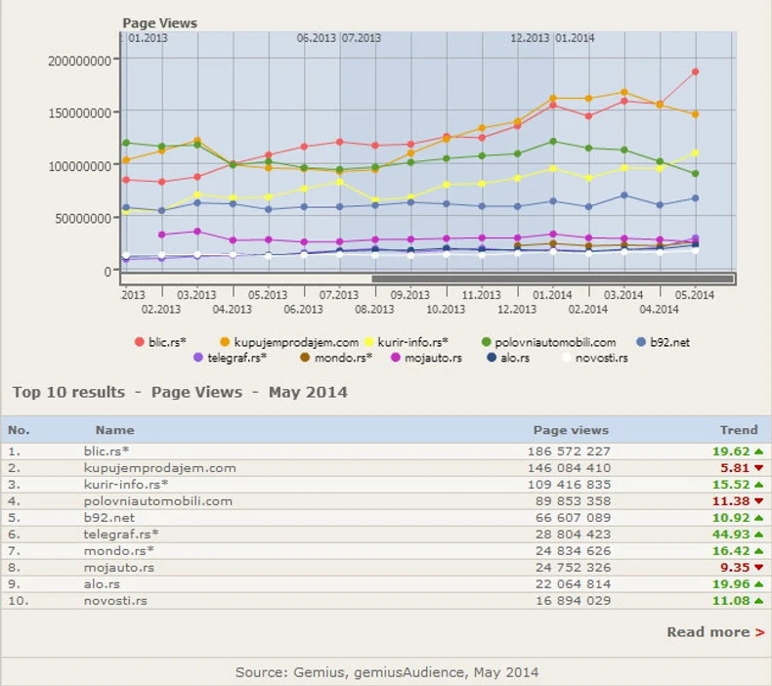Toggle the novosti.rs series legend label

pos(600,358)
